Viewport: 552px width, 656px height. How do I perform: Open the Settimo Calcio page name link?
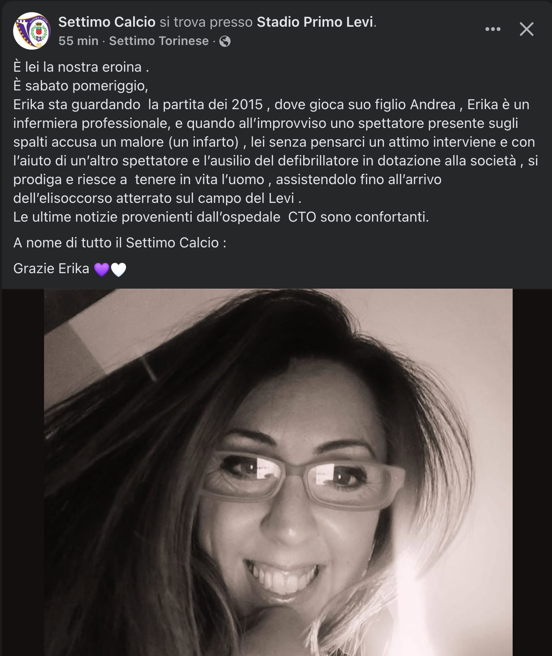coord(107,22)
